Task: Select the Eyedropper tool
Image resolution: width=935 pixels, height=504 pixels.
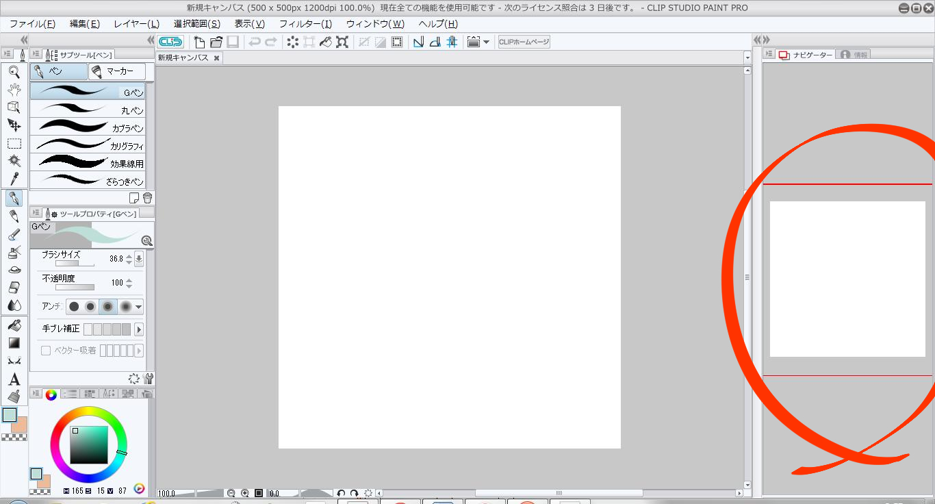Action: coord(14,179)
